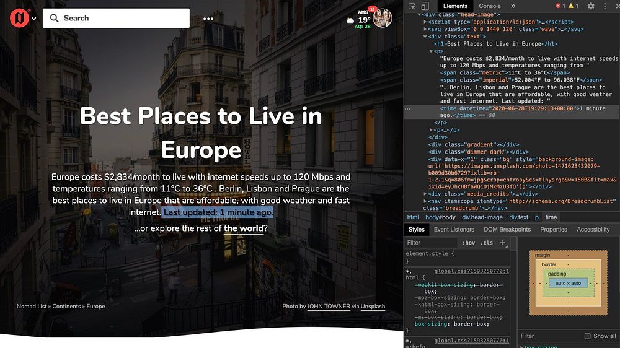Screen dimensions: 620x348
Task: Open JOHN TOWNER photographer link
Action: coord(329,306)
